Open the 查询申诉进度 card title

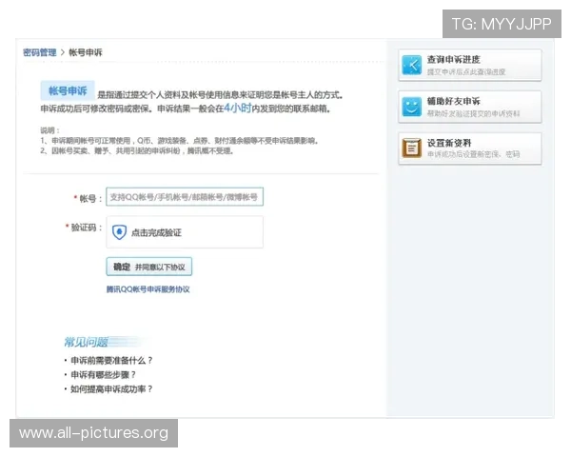[x=453, y=59]
